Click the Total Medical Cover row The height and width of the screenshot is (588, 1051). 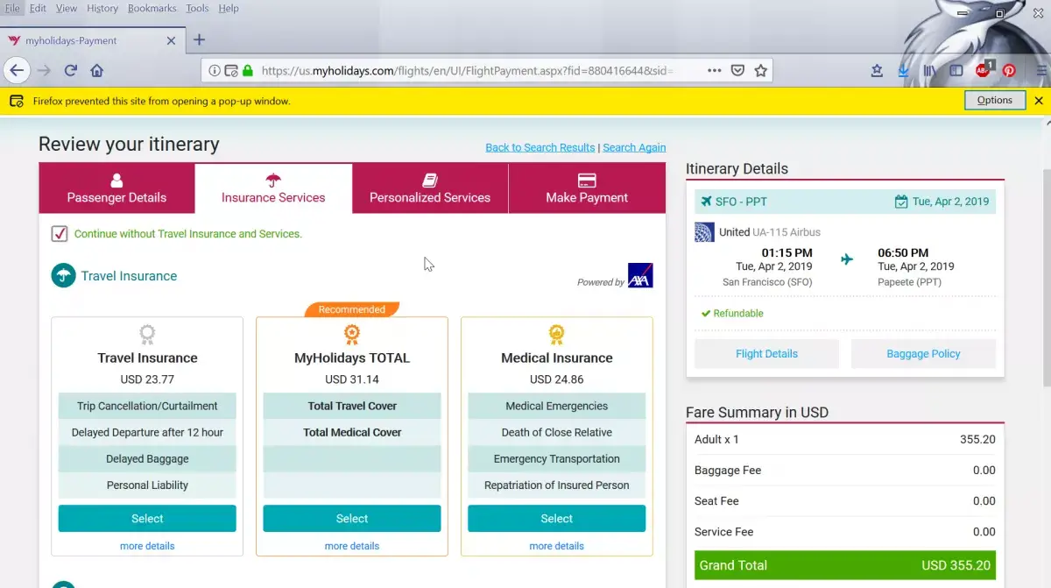click(x=352, y=432)
